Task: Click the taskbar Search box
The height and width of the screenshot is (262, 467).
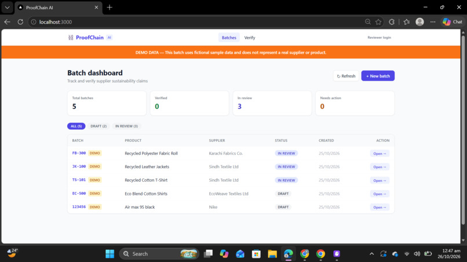Action: (x=159, y=254)
